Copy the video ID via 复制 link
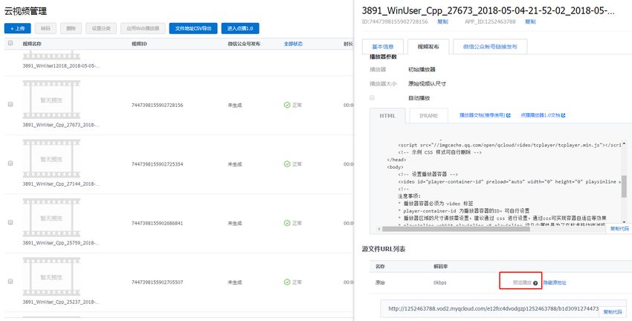Image resolution: width=632 pixels, height=321 pixels. pyautogui.click(x=442, y=22)
